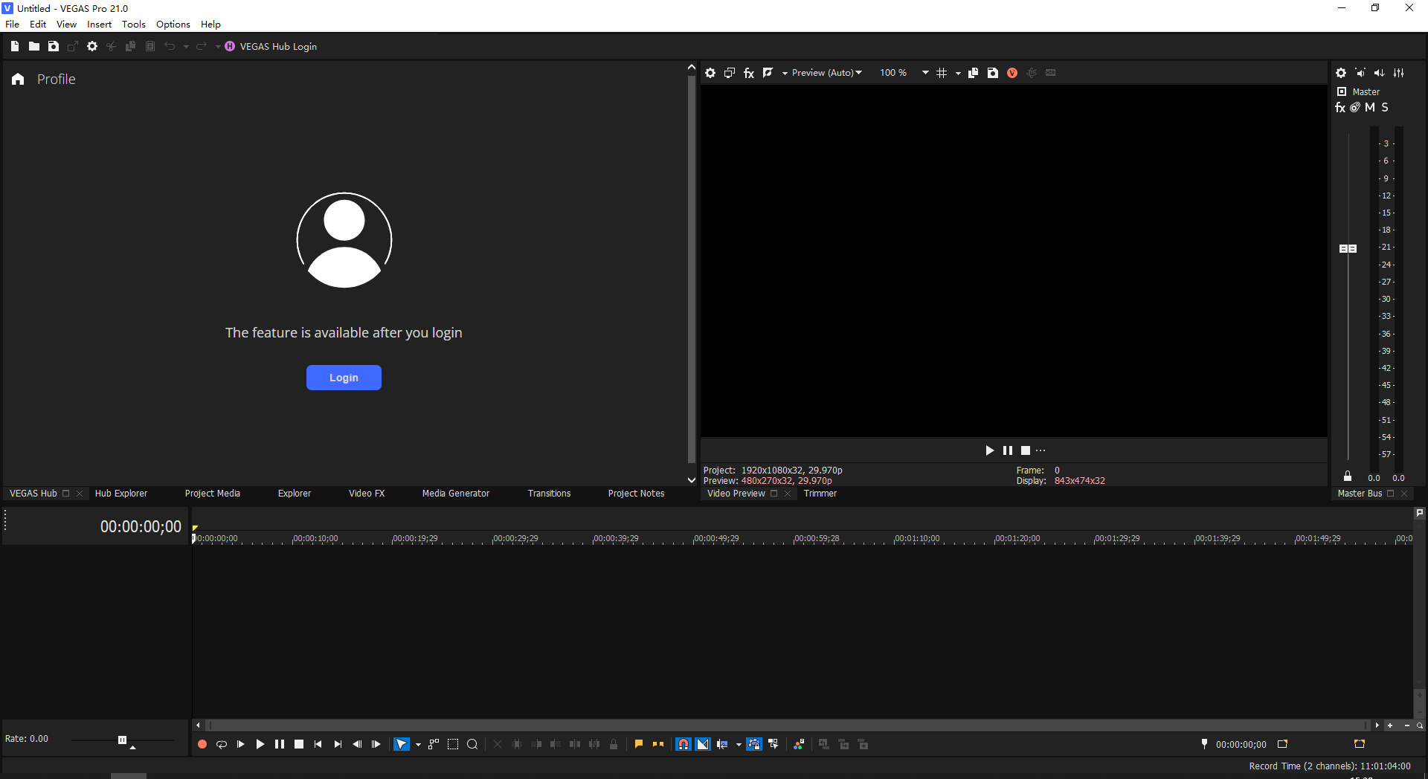Select the Selection Edit tool
The image size is (1428, 779).
453,744
